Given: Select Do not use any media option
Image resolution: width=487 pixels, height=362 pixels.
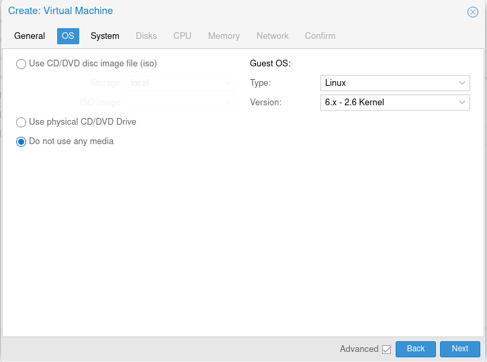Looking at the screenshot, I should [21, 141].
